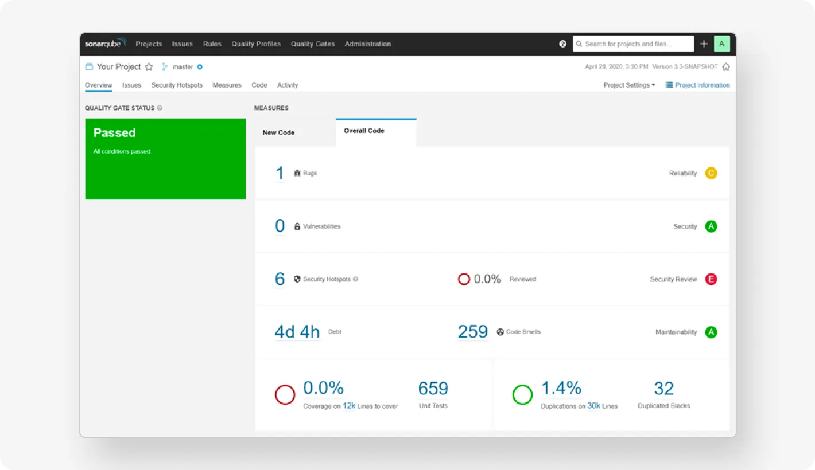
Task: Click the 259 Code Smells count
Action: (x=472, y=331)
